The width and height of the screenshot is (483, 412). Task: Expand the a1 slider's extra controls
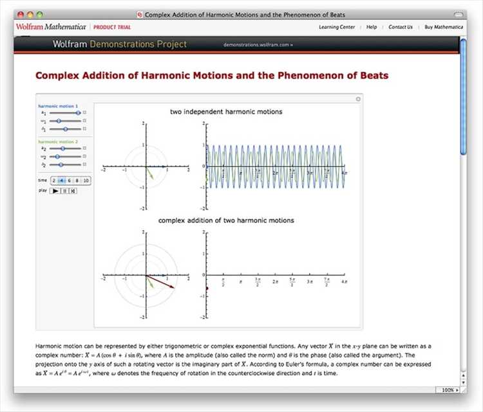pyautogui.click(x=84, y=112)
